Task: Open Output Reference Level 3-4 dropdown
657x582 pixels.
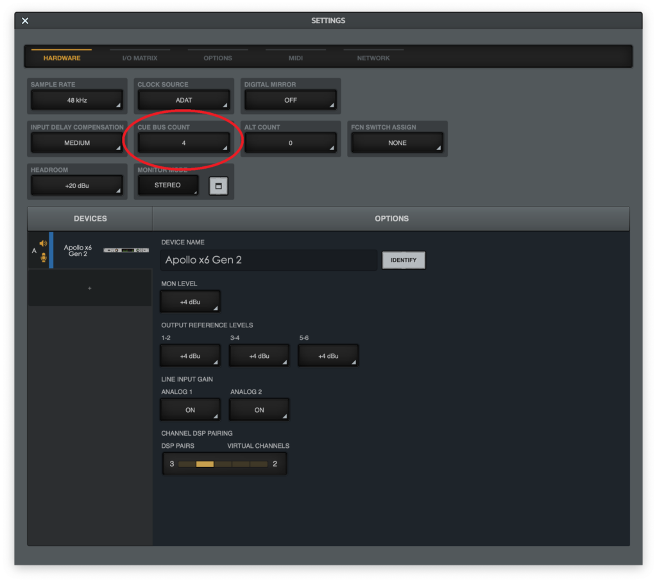Action: [259, 355]
